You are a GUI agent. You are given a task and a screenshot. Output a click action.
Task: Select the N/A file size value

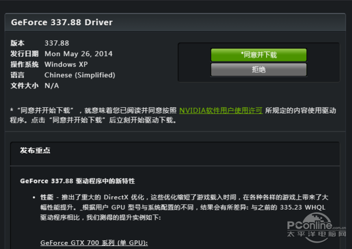click(52, 86)
